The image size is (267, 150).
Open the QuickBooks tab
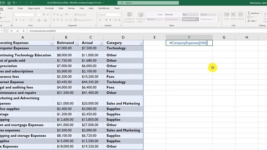[104, 8]
